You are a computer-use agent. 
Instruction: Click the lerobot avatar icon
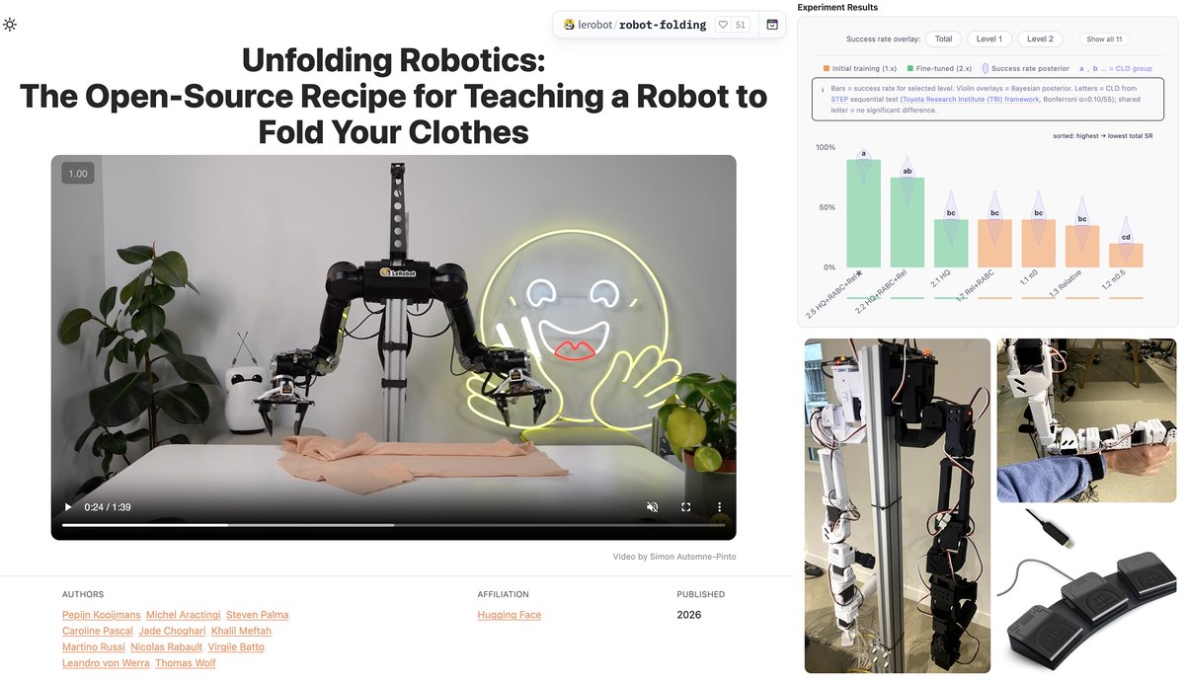pos(570,25)
